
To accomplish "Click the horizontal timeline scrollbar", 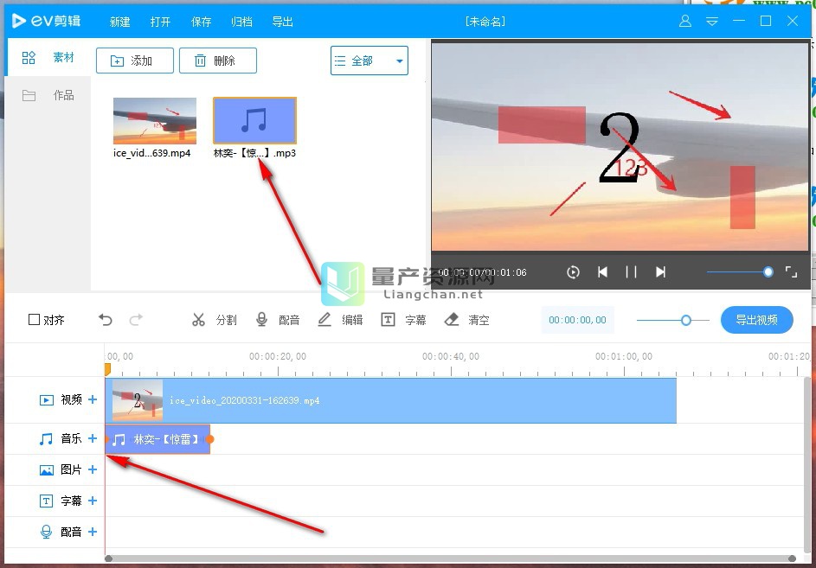I will pyautogui.click(x=450, y=558).
